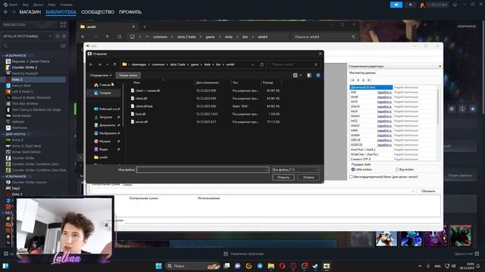Open the Steam Community tab
Screen dimensions: 485x272
pos(98,12)
